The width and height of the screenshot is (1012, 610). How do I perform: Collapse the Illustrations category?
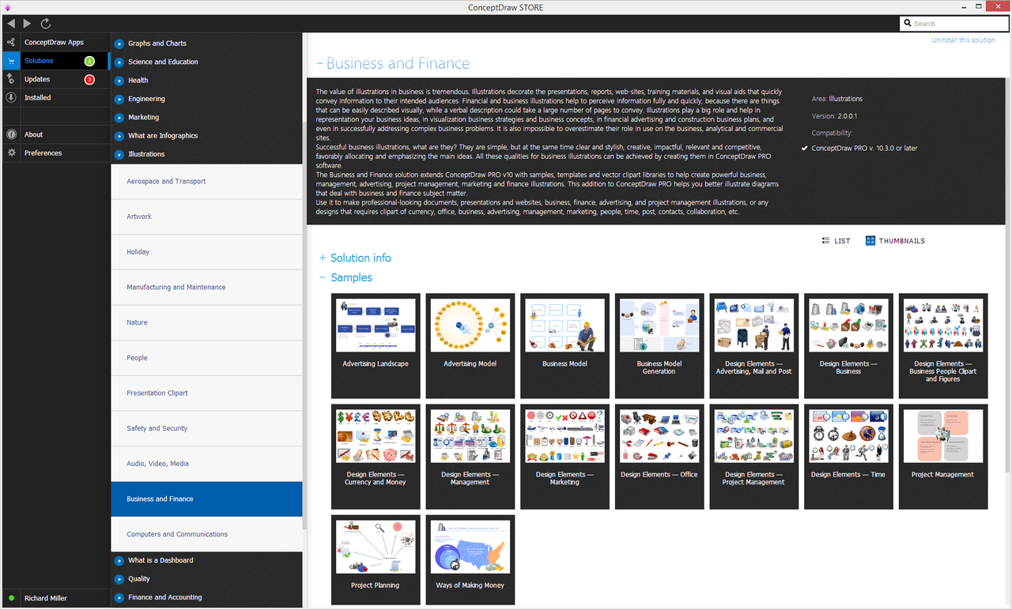pyautogui.click(x=119, y=154)
